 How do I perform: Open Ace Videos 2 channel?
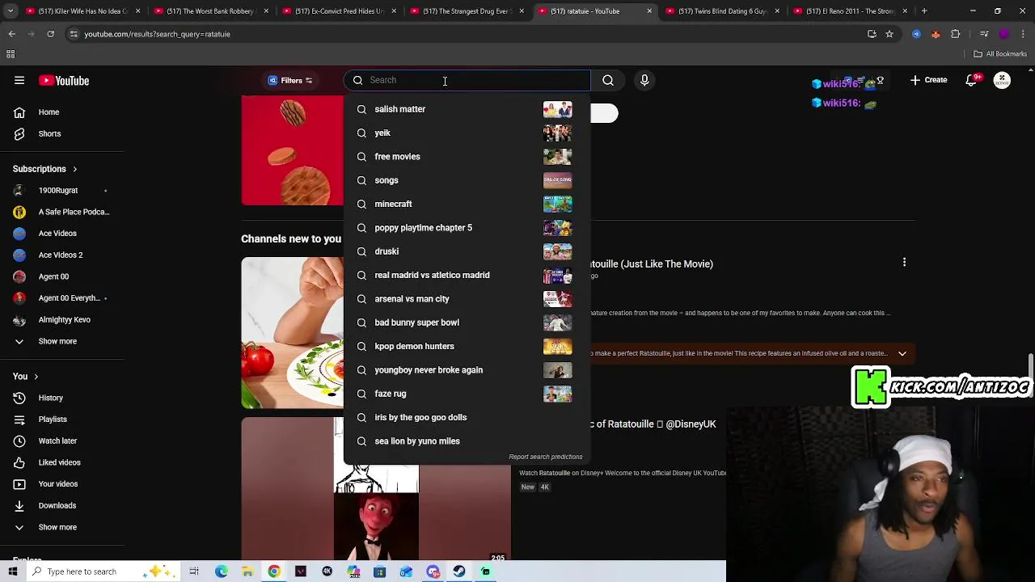pyautogui.click(x=61, y=255)
